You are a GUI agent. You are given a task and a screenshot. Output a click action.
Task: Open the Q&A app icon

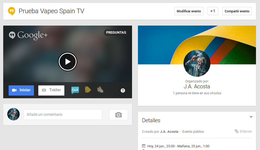(75, 90)
